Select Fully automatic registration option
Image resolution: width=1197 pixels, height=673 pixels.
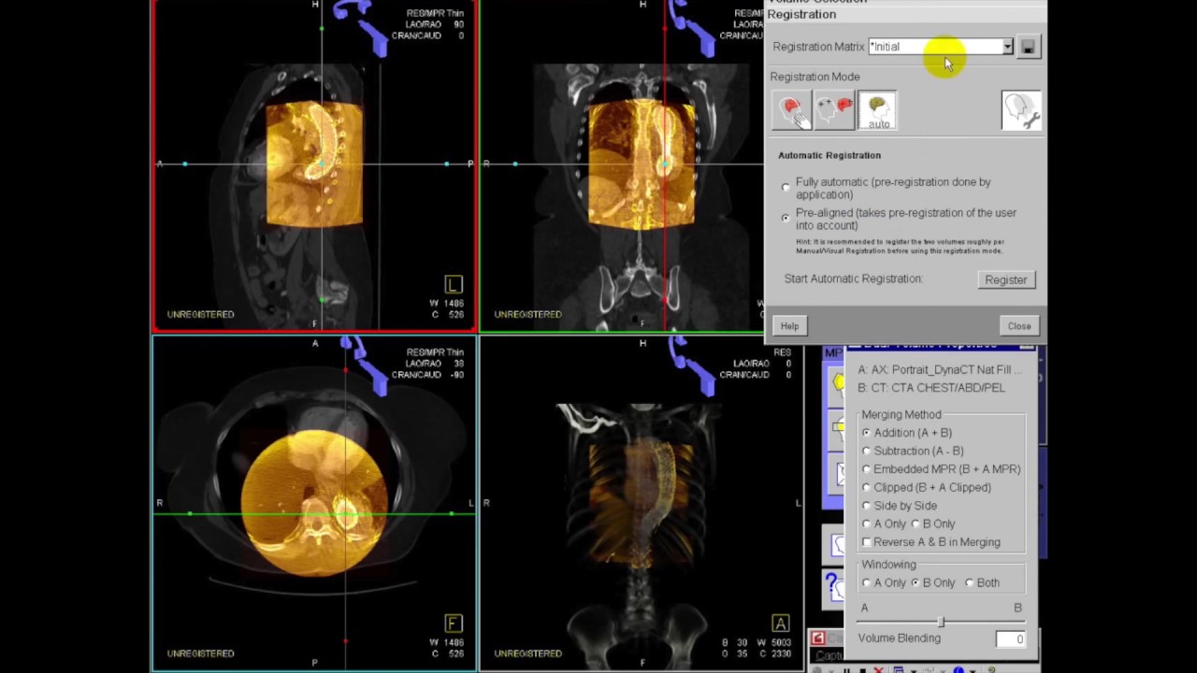pos(786,188)
